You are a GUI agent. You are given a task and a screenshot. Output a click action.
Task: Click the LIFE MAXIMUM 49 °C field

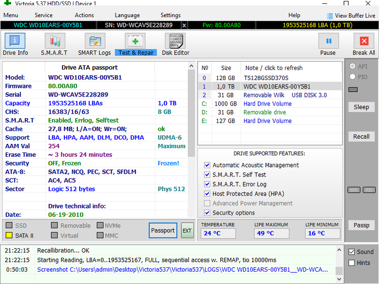(271, 233)
